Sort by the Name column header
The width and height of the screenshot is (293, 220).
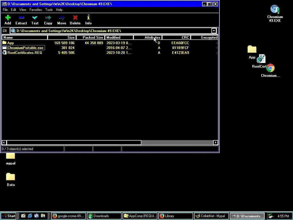(x=25, y=38)
